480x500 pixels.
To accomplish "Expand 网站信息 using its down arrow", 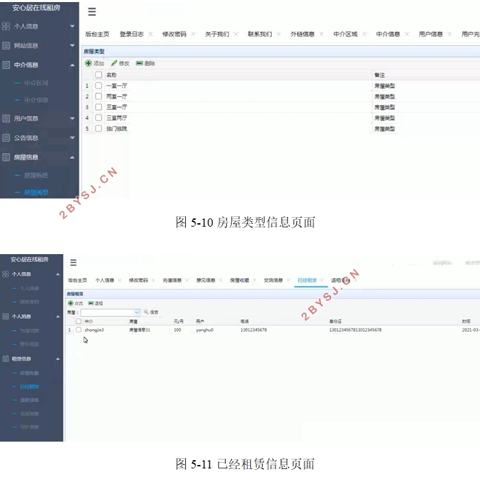I will [x=73, y=45].
